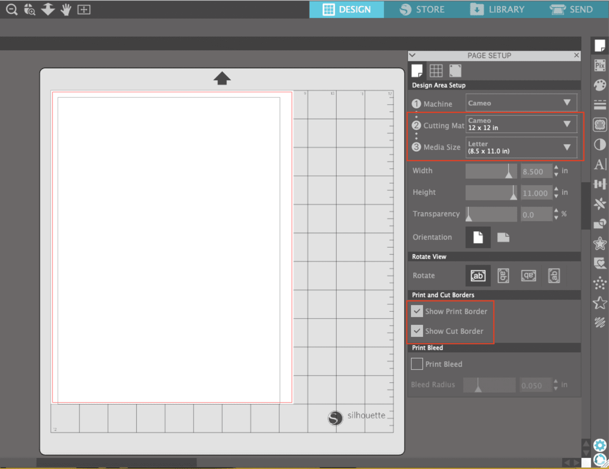This screenshot has width=609, height=469.
Task: Select the page setup tab in panel
Action: coord(417,71)
